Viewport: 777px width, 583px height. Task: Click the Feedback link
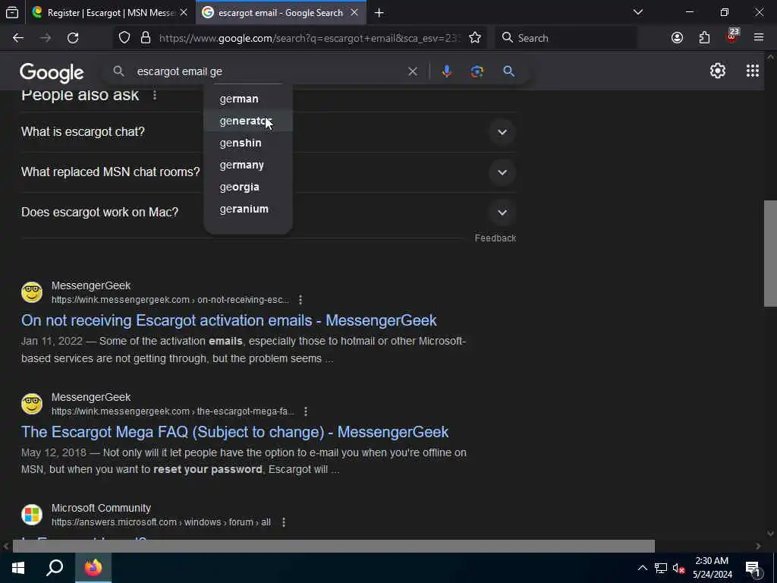pyautogui.click(x=495, y=238)
